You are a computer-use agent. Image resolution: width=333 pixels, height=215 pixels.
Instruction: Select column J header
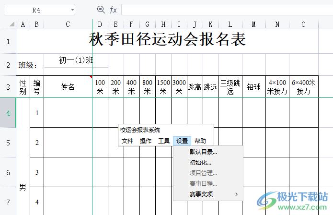click(x=195, y=24)
